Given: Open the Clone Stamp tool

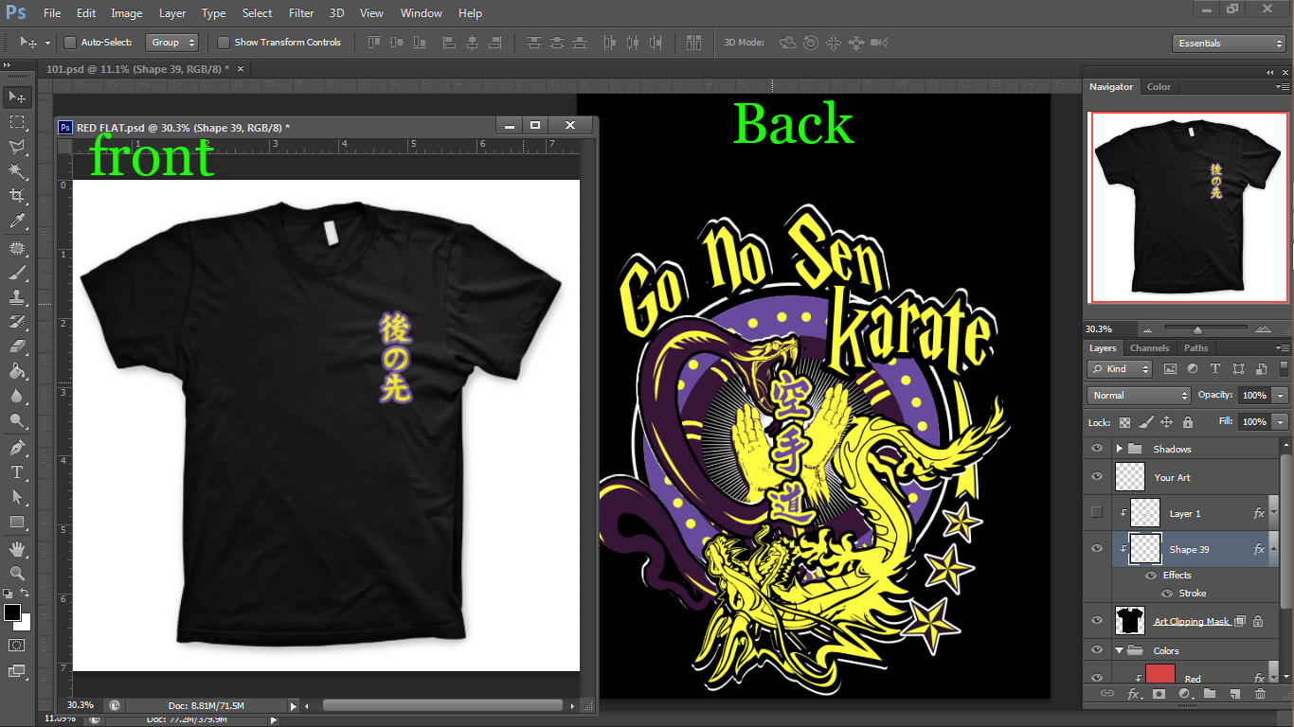Looking at the screenshot, I should coord(17,296).
